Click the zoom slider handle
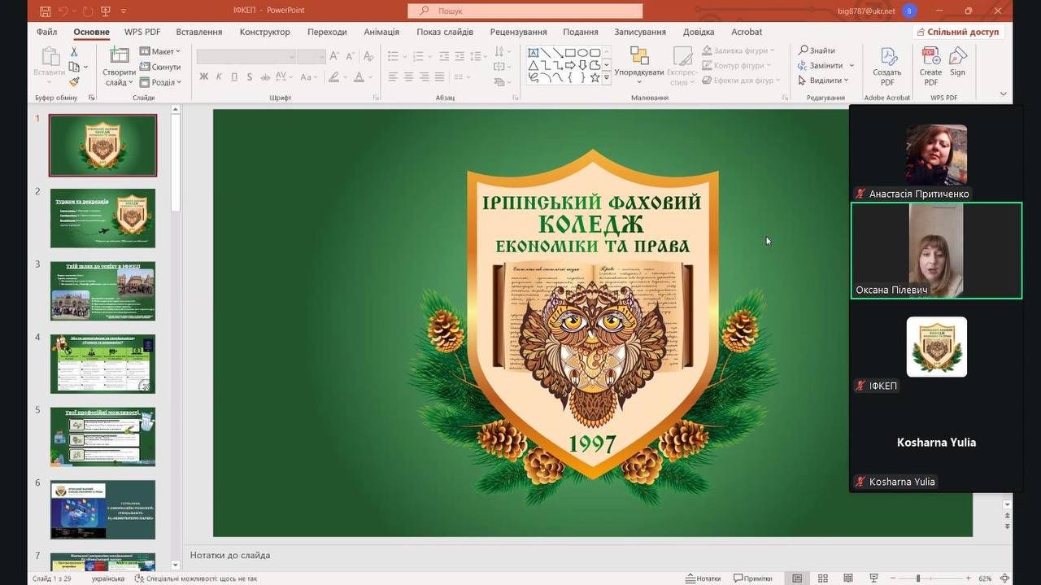Viewport: 1041px width, 585px height. coord(918,578)
